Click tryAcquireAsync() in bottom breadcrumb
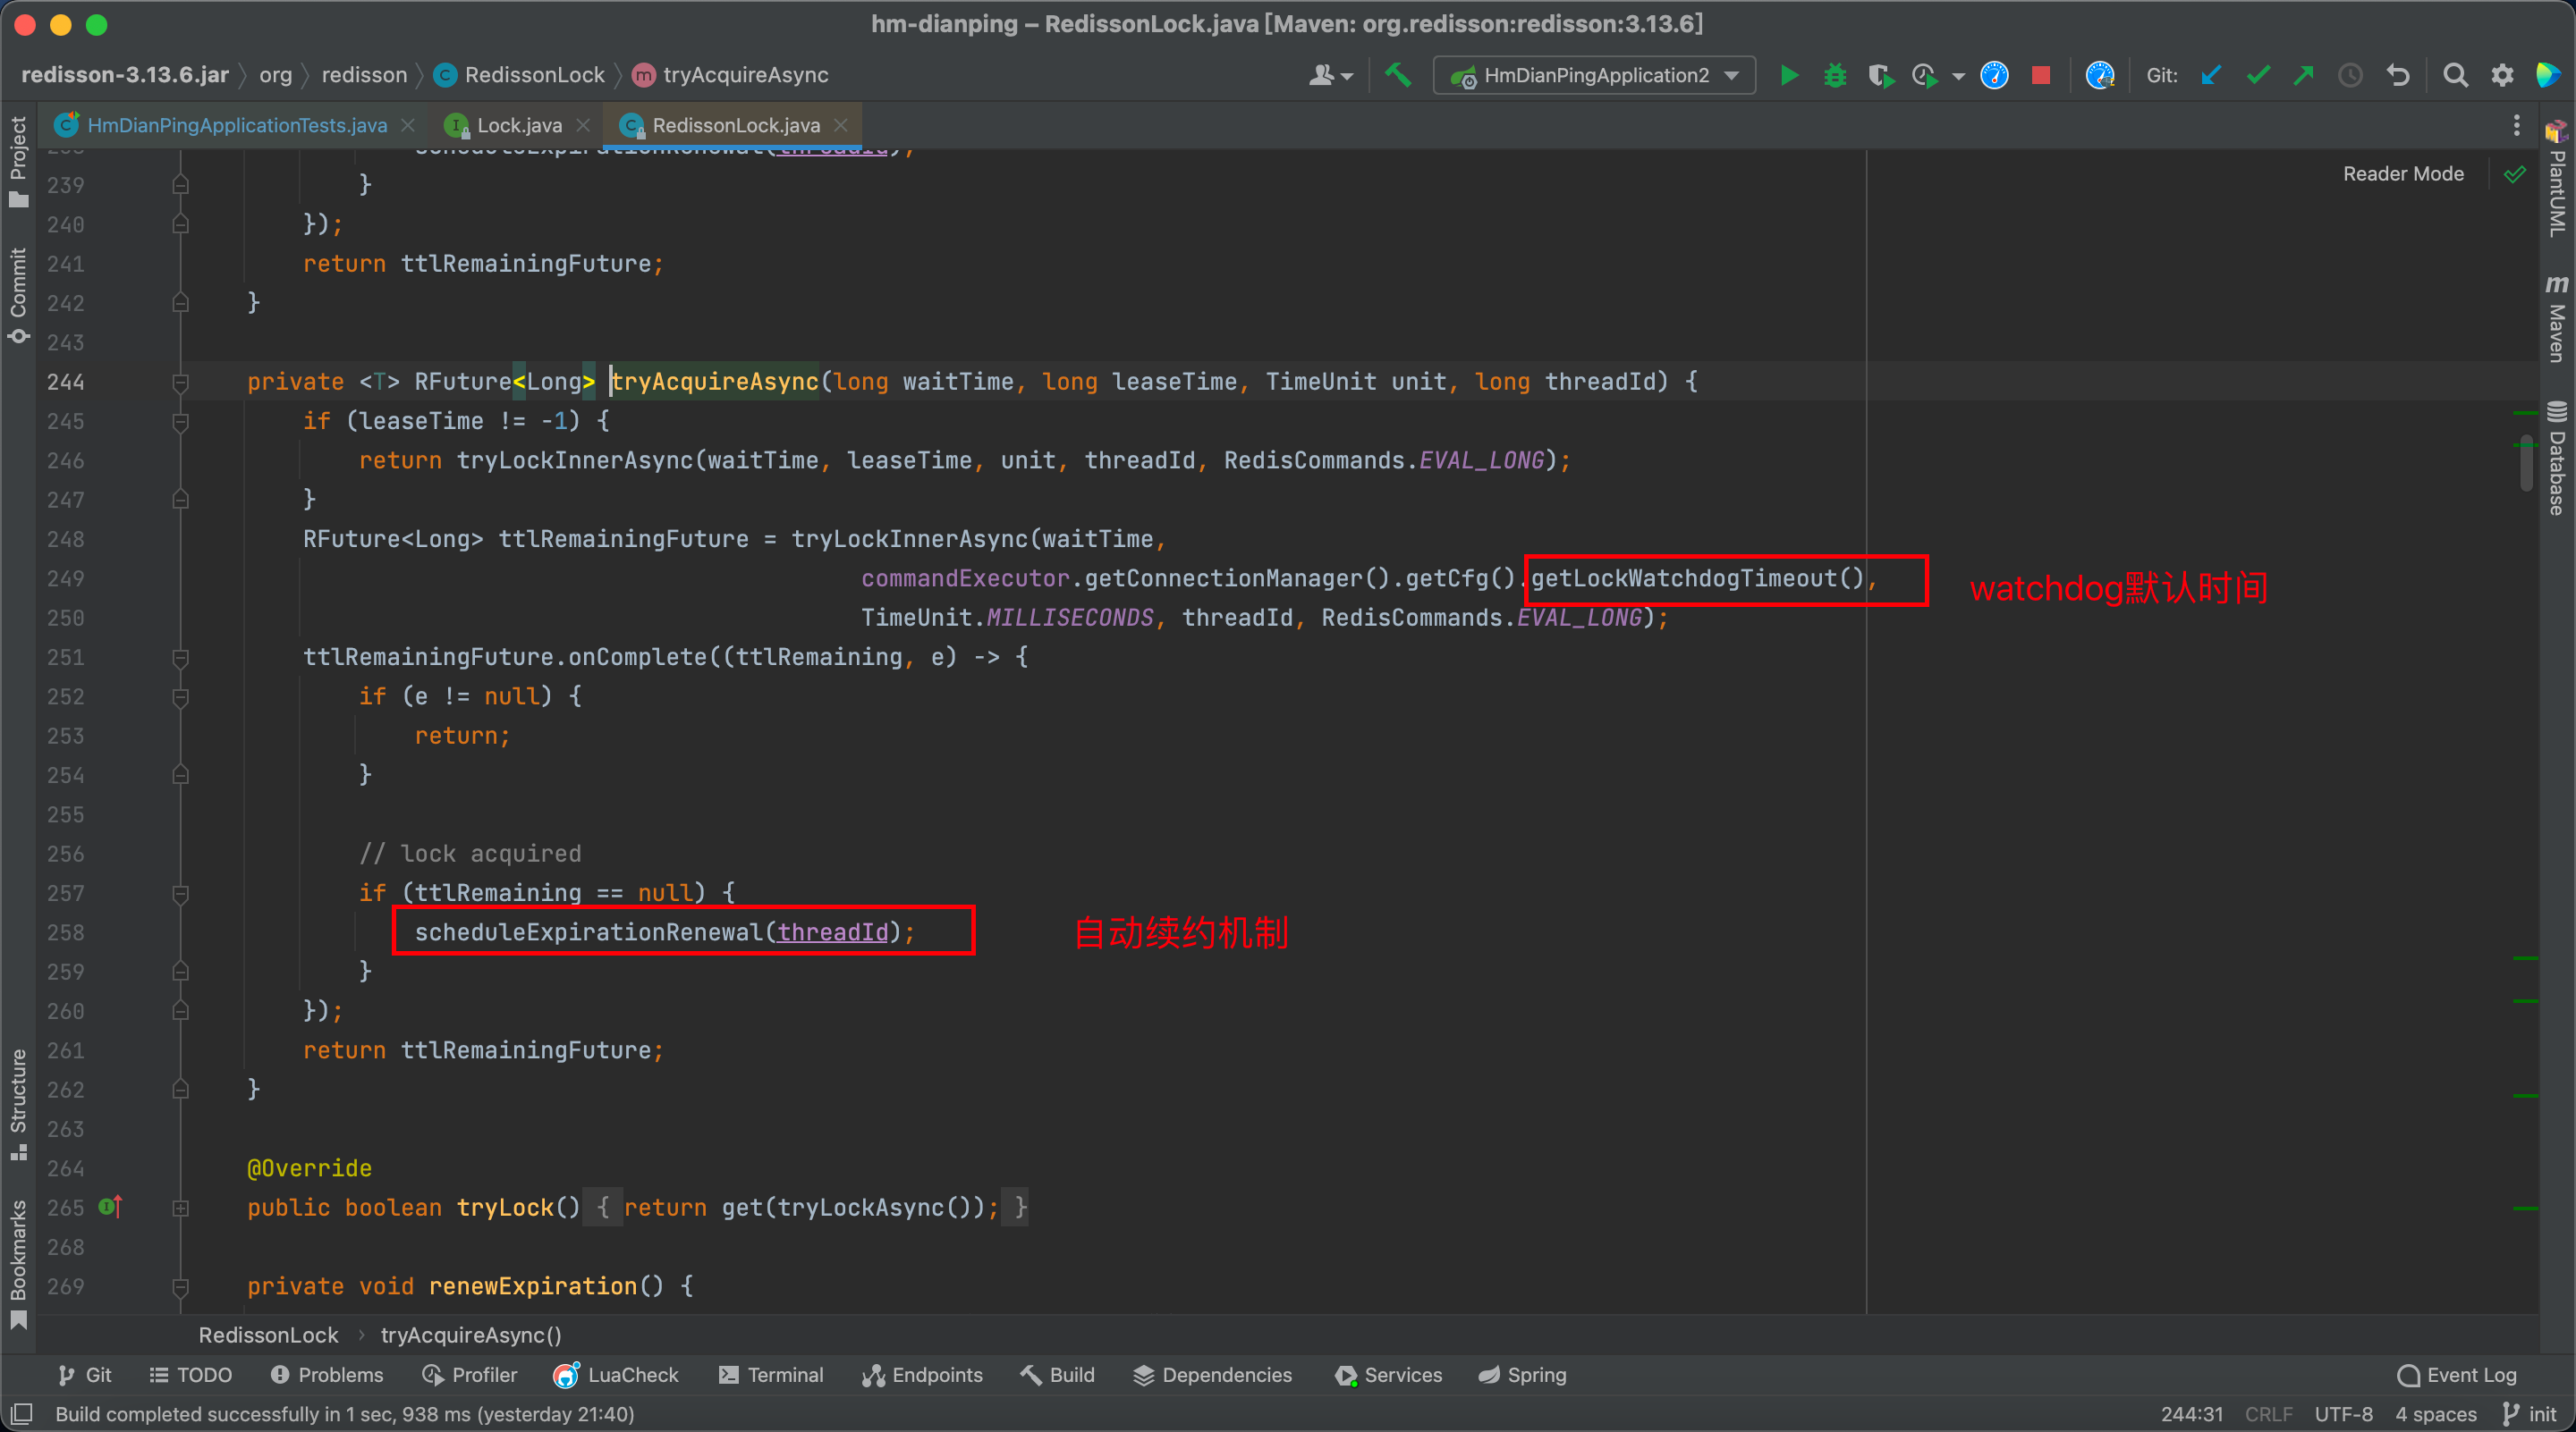 point(471,1335)
